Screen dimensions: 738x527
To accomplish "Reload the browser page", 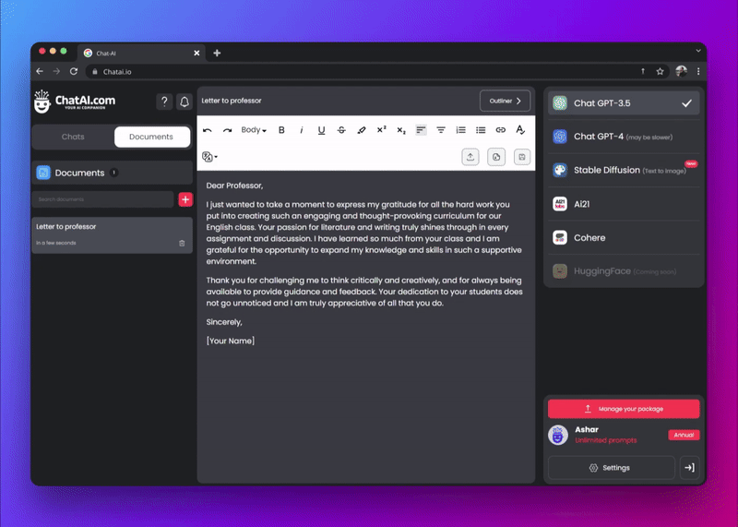I will click(x=74, y=72).
